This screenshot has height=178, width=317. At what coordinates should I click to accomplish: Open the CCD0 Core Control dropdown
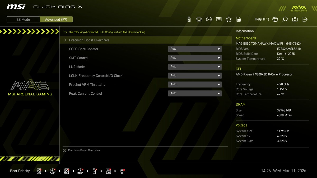195,49
